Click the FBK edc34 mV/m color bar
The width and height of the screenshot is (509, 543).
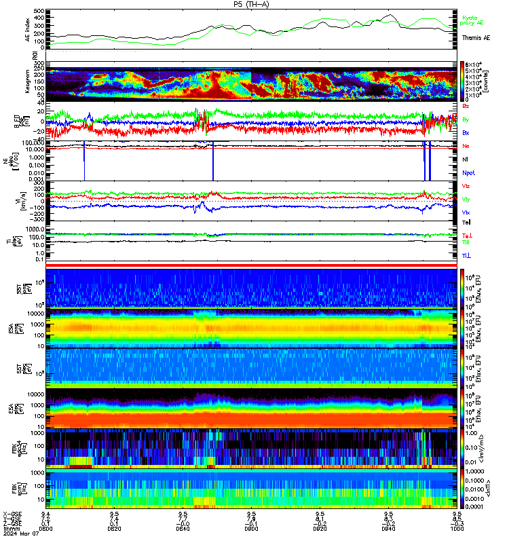462,449
